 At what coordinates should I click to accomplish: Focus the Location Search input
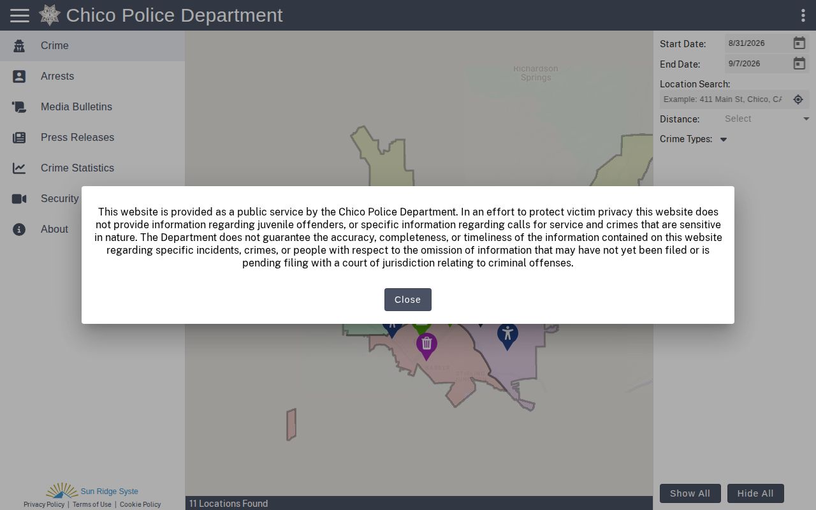[x=723, y=99]
